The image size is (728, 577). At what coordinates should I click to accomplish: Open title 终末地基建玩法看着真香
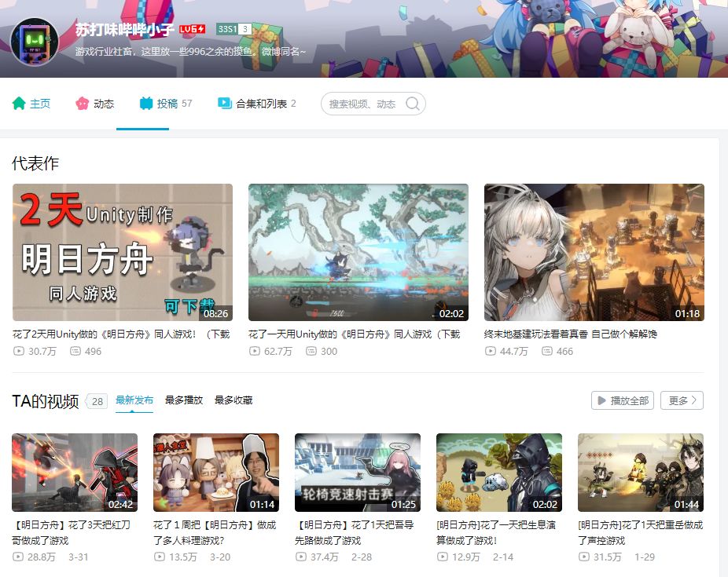[x=571, y=334]
